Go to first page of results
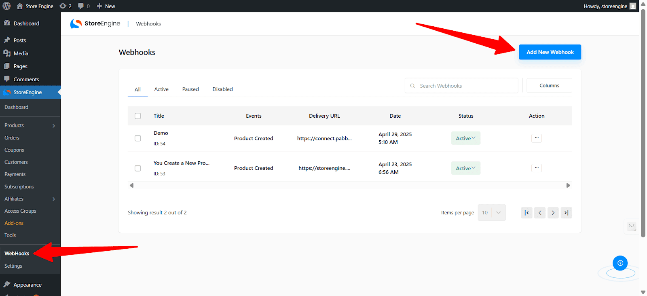The height and width of the screenshot is (296, 647). pos(526,213)
